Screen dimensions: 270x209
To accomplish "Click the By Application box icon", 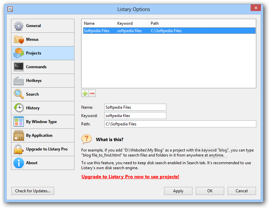I will click(19, 135).
